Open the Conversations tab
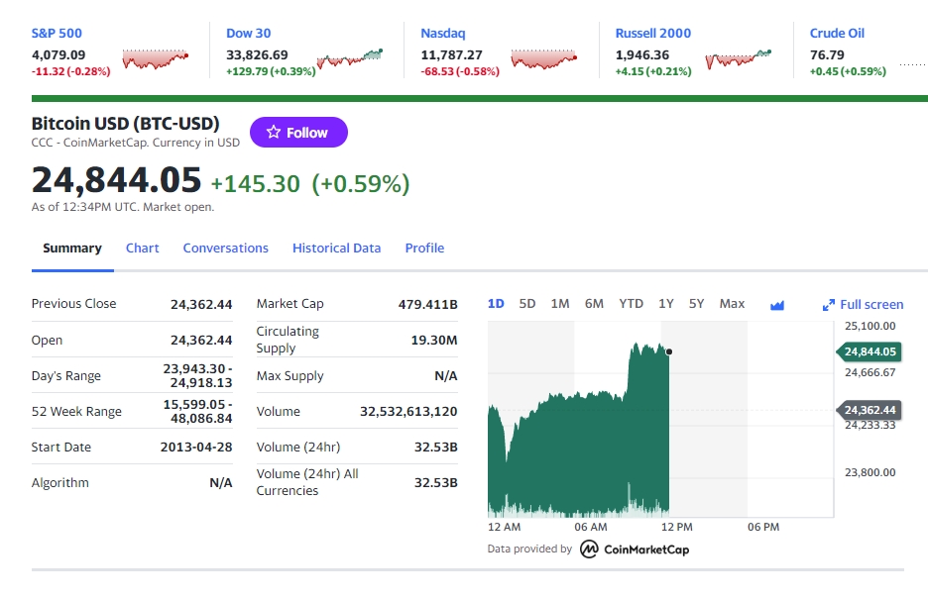Viewport: 928px width, 599px height. tap(225, 249)
